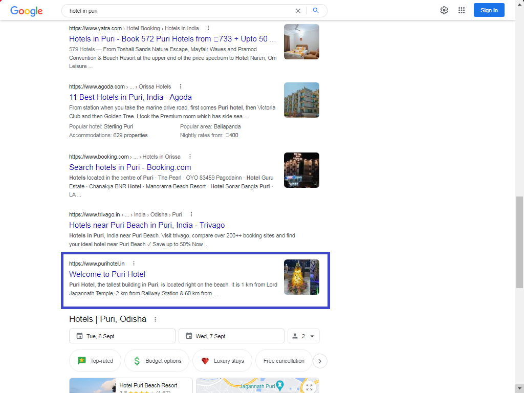The image size is (524, 393).
Task: Click the purihotel.in URL
Action: point(97,264)
